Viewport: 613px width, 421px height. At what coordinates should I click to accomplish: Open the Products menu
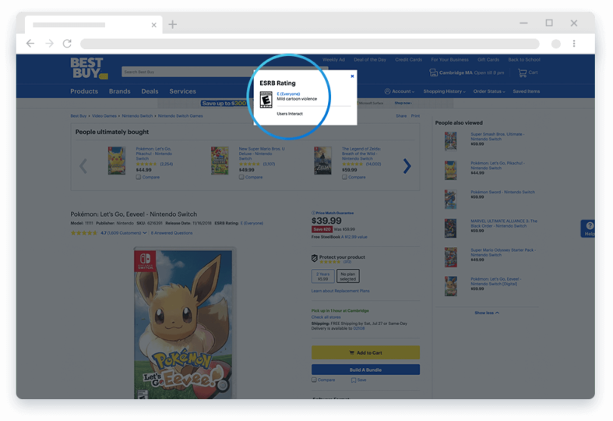[x=84, y=91]
